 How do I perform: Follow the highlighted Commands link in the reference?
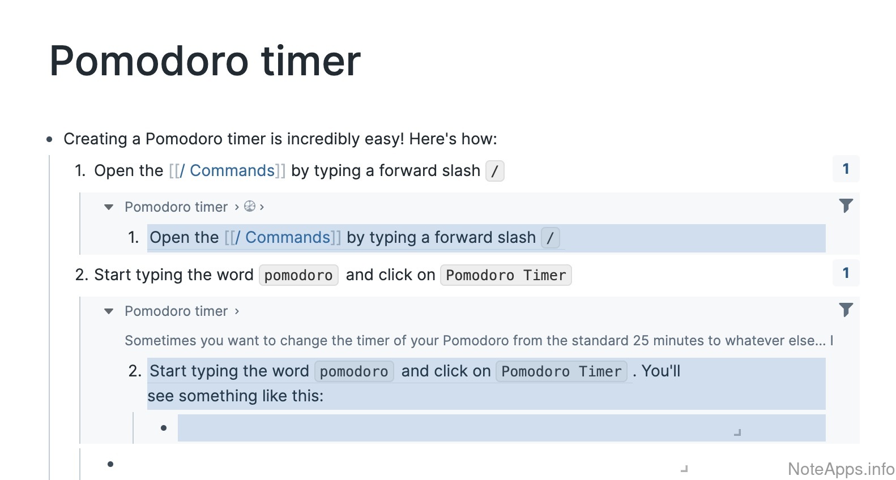pyautogui.click(x=287, y=238)
